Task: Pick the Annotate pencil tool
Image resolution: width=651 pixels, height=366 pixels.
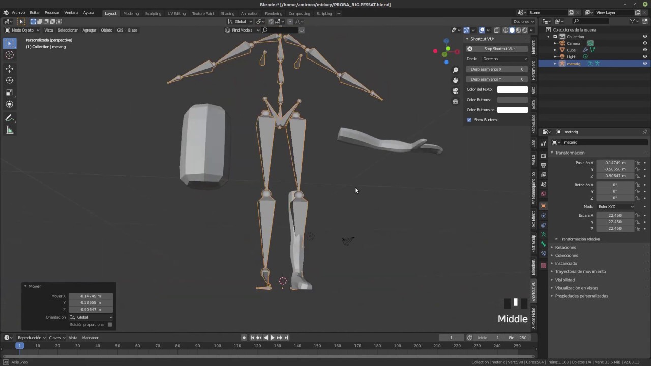Action: (x=9, y=118)
